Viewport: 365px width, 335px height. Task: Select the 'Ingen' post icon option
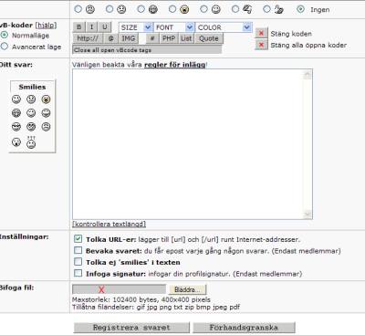tap(300, 9)
